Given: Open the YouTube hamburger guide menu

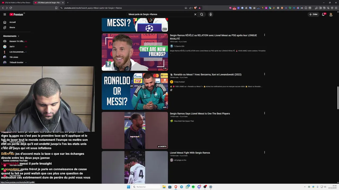Looking at the screenshot, I should (x=5, y=14).
